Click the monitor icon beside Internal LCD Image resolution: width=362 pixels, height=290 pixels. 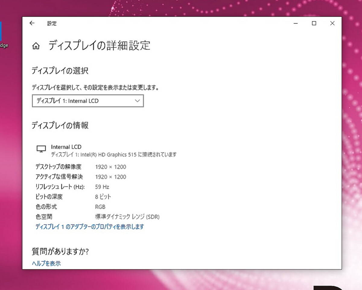click(41, 149)
